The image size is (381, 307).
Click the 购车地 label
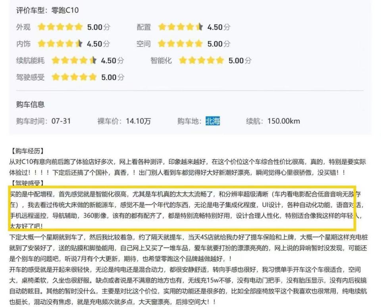(189, 121)
